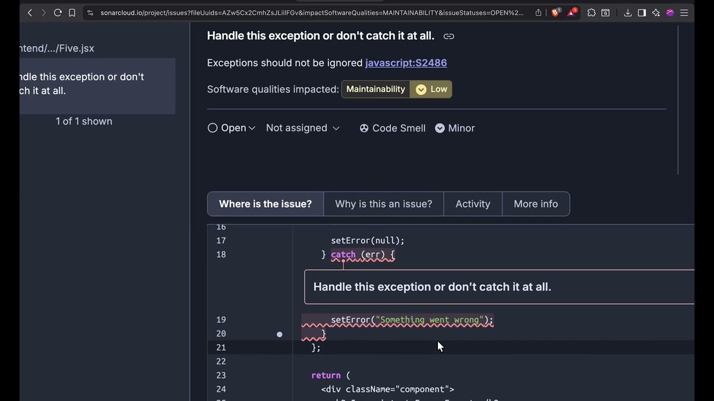Screen dimensions: 714x401
Task: Open Brave Shields lion icon
Action: pyautogui.click(x=556, y=12)
